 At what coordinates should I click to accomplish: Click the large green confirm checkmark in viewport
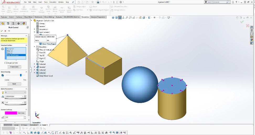click(242, 22)
